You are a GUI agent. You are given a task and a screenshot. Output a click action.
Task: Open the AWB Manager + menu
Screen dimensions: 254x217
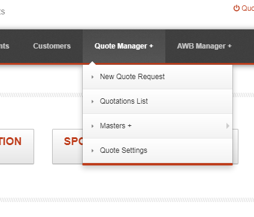pyautogui.click(x=204, y=46)
